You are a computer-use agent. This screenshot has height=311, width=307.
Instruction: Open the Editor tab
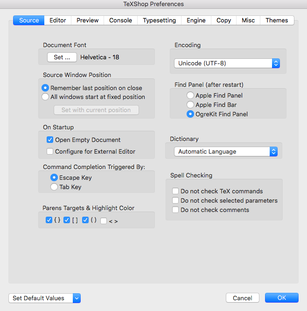(58, 21)
